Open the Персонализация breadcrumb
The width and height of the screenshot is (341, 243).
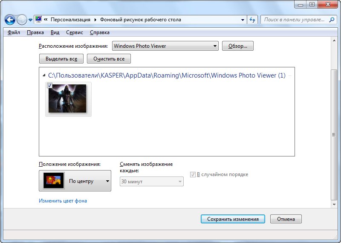[x=70, y=20]
